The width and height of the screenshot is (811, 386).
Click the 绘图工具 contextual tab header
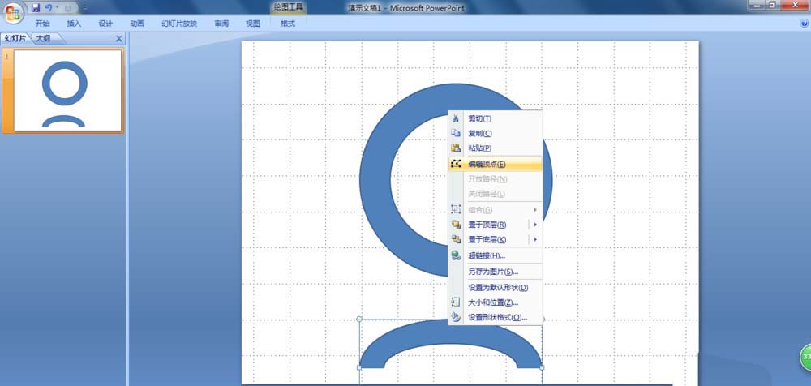click(x=288, y=7)
